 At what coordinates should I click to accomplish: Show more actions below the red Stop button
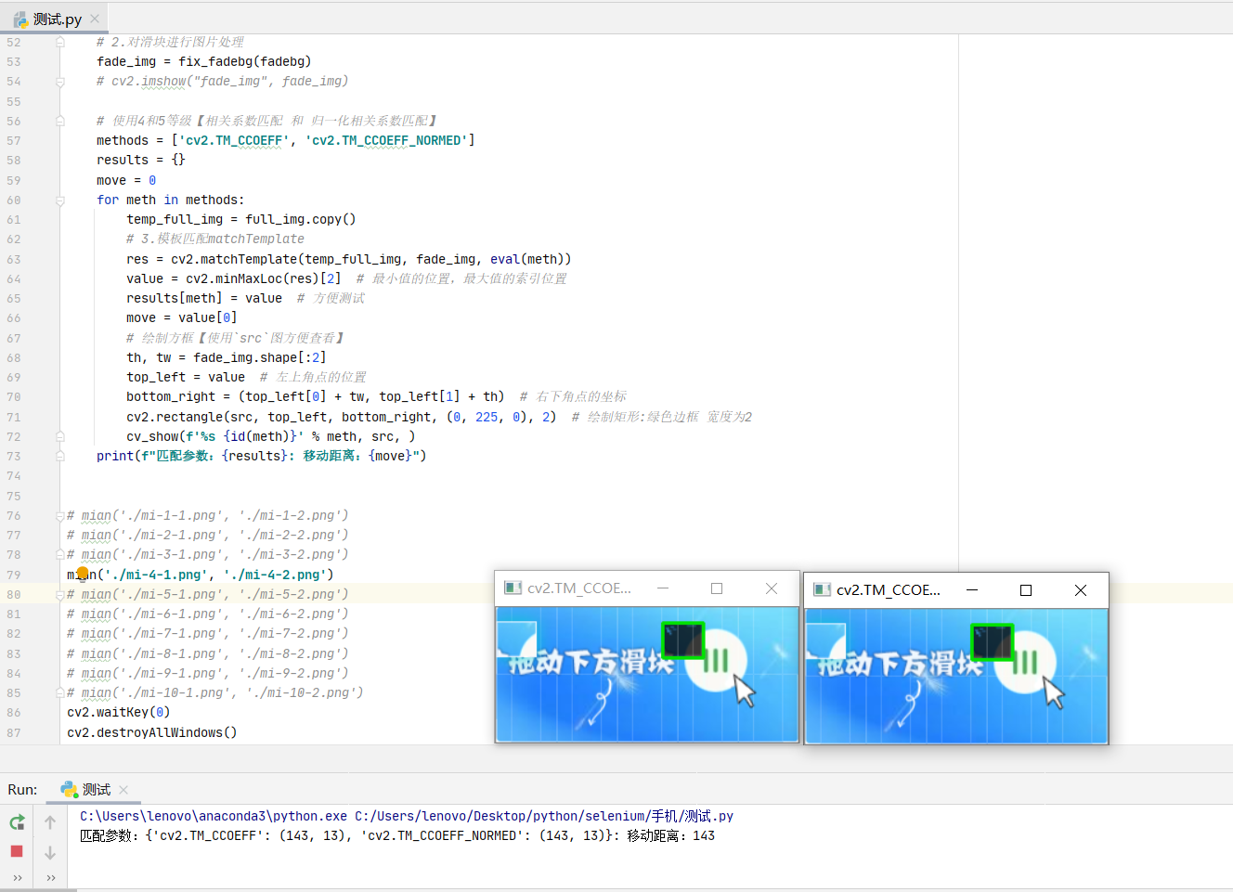[17, 877]
